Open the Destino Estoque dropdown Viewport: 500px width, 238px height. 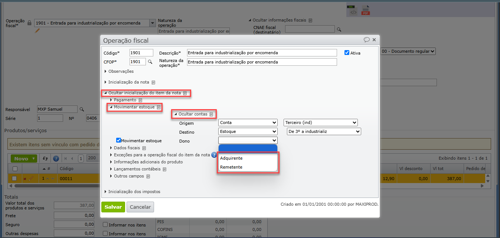(x=248, y=131)
